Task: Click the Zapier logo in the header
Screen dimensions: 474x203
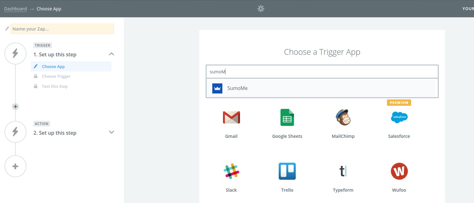Action: tap(261, 9)
